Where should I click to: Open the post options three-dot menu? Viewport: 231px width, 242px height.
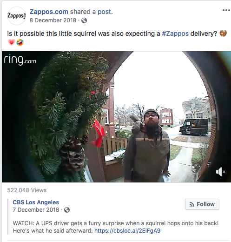click(x=226, y=10)
